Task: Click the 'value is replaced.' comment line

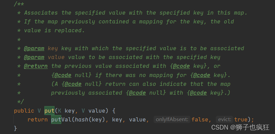Action: pyautogui.click(x=55, y=31)
